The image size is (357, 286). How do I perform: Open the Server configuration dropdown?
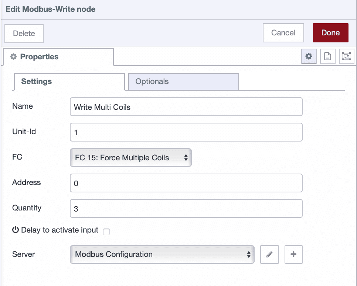pyautogui.click(x=162, y=254)
